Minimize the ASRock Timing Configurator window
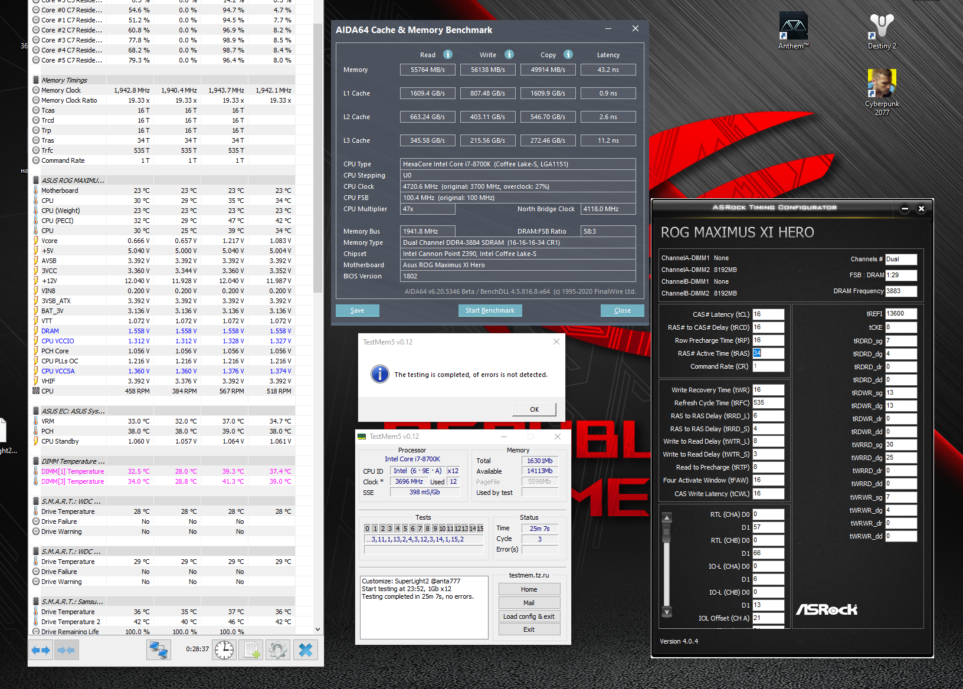Screen dimensions: 963x689 [x=905, y=209]
